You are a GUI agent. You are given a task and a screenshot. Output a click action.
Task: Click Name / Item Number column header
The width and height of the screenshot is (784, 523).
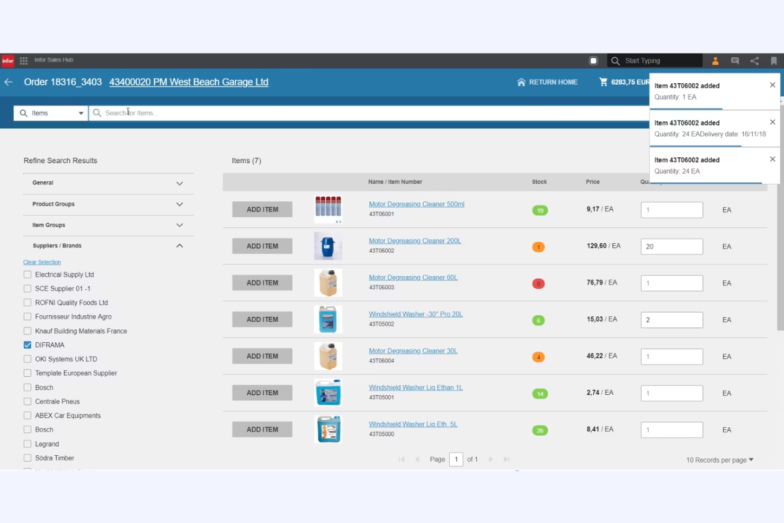click(x=395, y=182)
